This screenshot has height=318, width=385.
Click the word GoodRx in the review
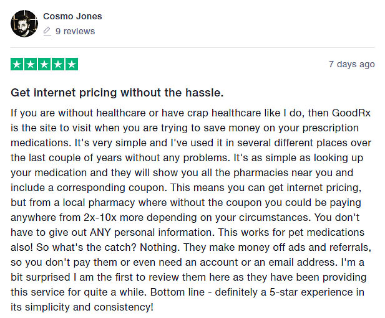click(351, 113)
